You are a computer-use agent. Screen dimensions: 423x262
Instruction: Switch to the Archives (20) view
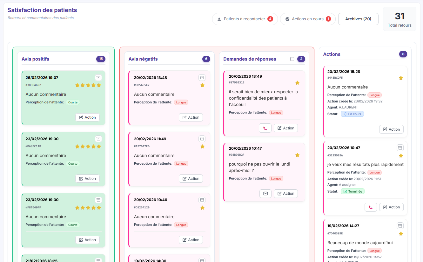click(358, 19)
